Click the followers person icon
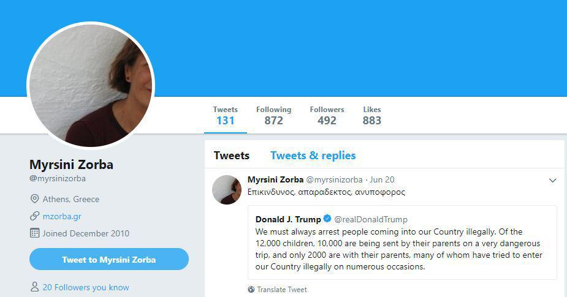The image size is (567, 297). pos(34,287)
